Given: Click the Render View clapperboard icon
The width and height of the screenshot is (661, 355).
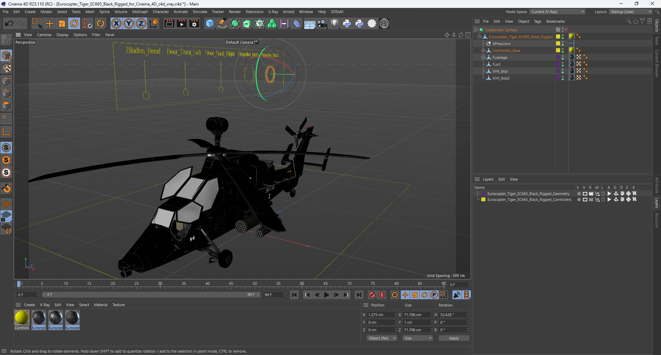Looking at the screenshot, I should (x=169, y=23).
